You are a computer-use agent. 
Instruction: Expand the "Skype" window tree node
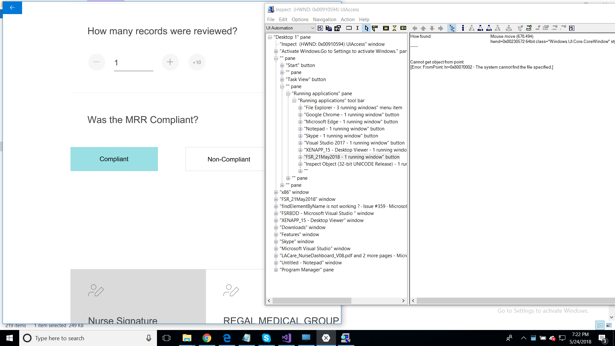(x=276, y=242)
